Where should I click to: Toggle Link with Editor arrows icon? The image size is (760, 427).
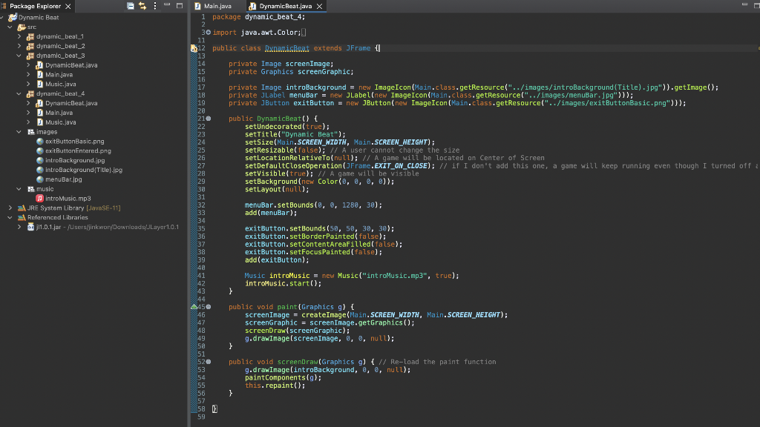142,6
